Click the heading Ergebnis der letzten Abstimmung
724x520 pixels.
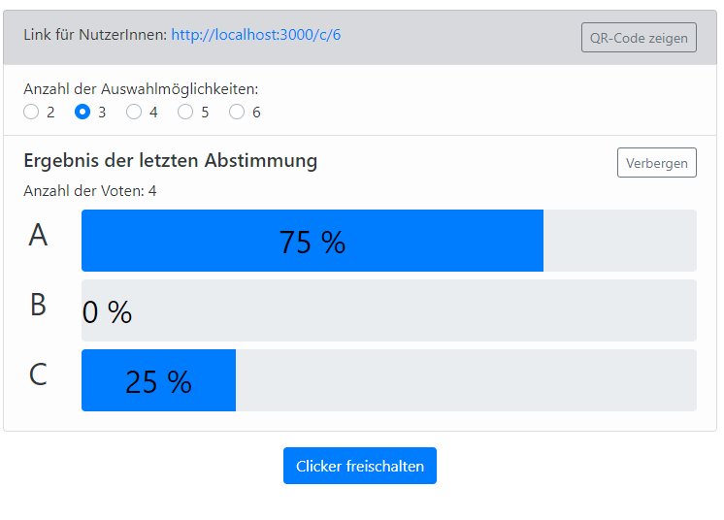coord(170,161)
